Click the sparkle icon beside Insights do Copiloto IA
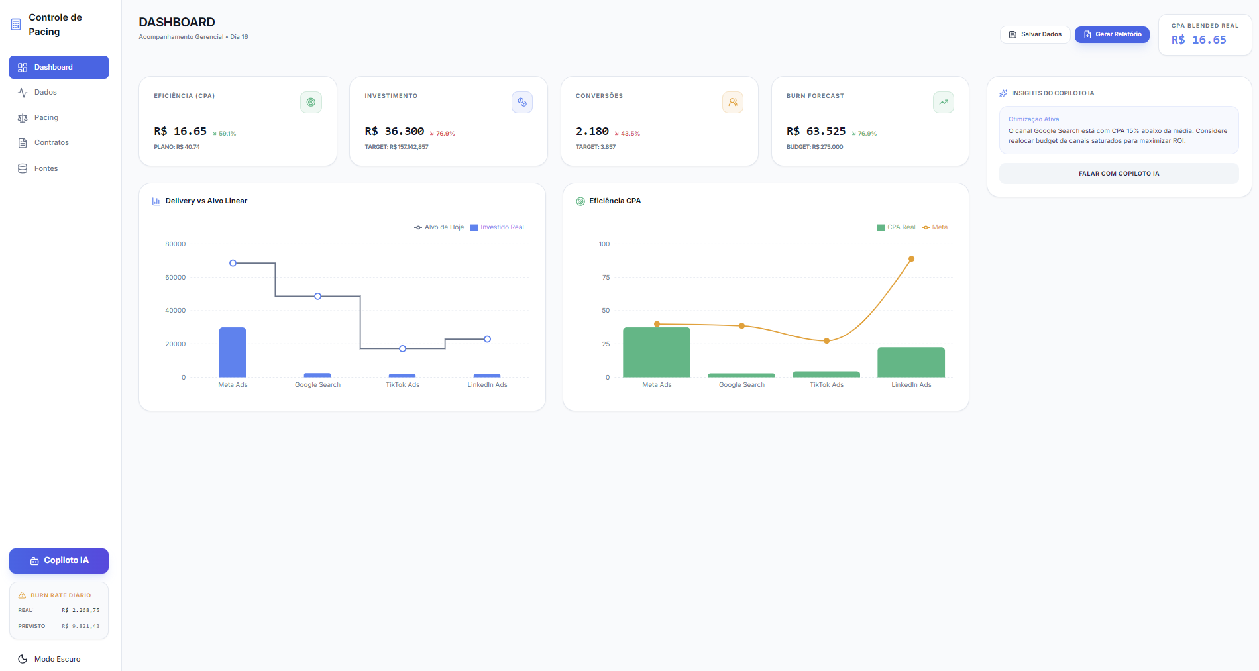Viewport: 1259px width, 671px height. 1003,93
